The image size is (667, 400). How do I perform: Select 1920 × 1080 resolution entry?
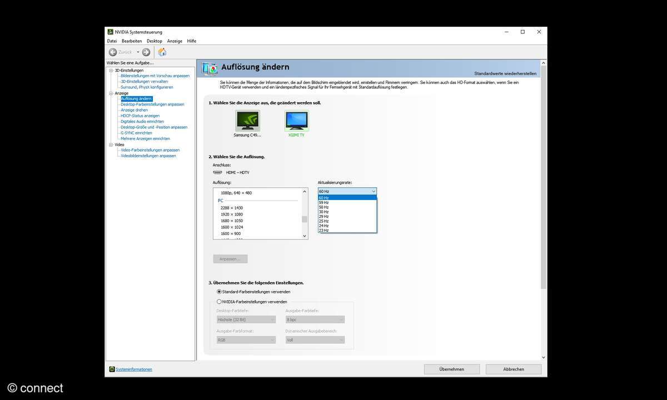(x=232, y=214)
